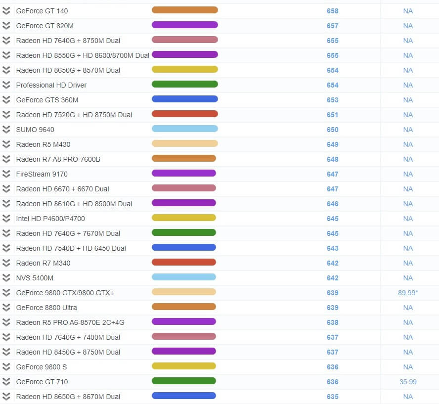Click the 35.99 price for GeForce GT 710
The width and height of the screenshot is (439, 404).
click(408, 382)
